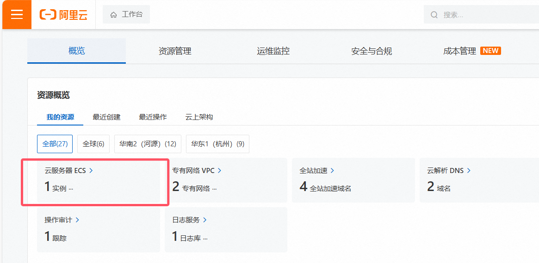Click the arrow beside 云解析 DNS
The width and height of the screenshot is (539, 263).
tap(469, 170)
